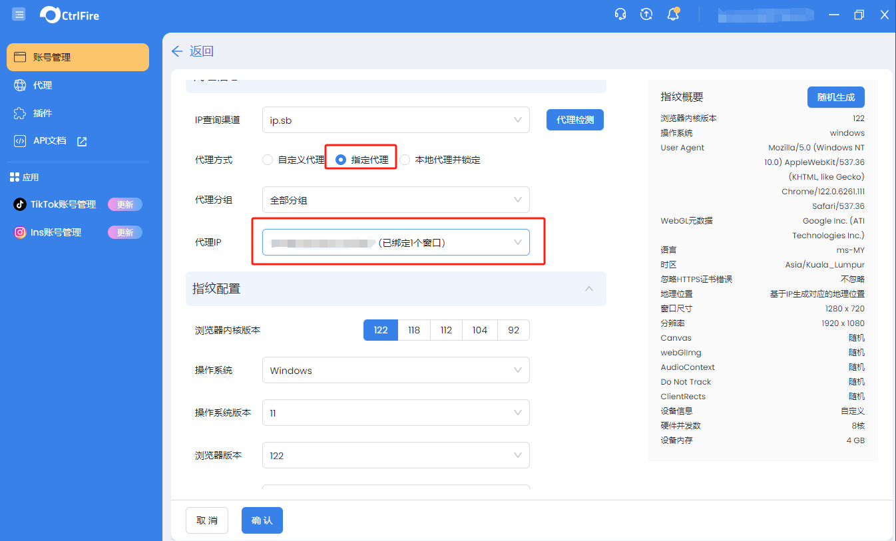
Task: Click the TikTok logo icon
Action: point(20,204)
